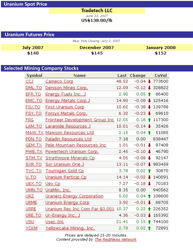Image resolution: width=193 pixels, height=250 pixels.
Task: Select the December 2007 futures price $145
Action: [97, 53]
